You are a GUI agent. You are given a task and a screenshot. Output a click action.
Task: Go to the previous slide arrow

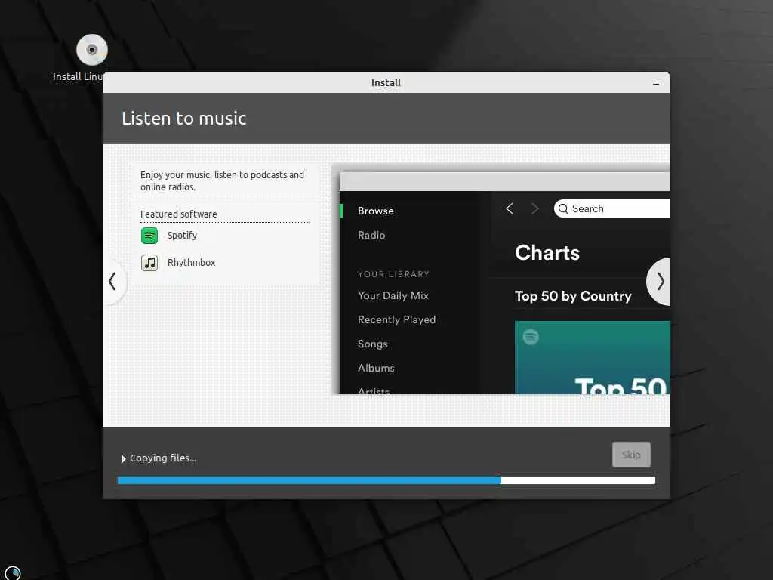coord(113,282)
